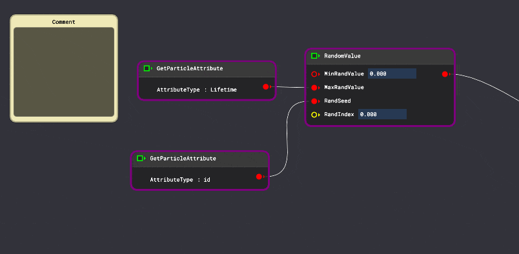Select the wire from Lifetime to MaxRandValue
Image resolution: width=519 pixels, height=254 pixels.
click(291, 87)
